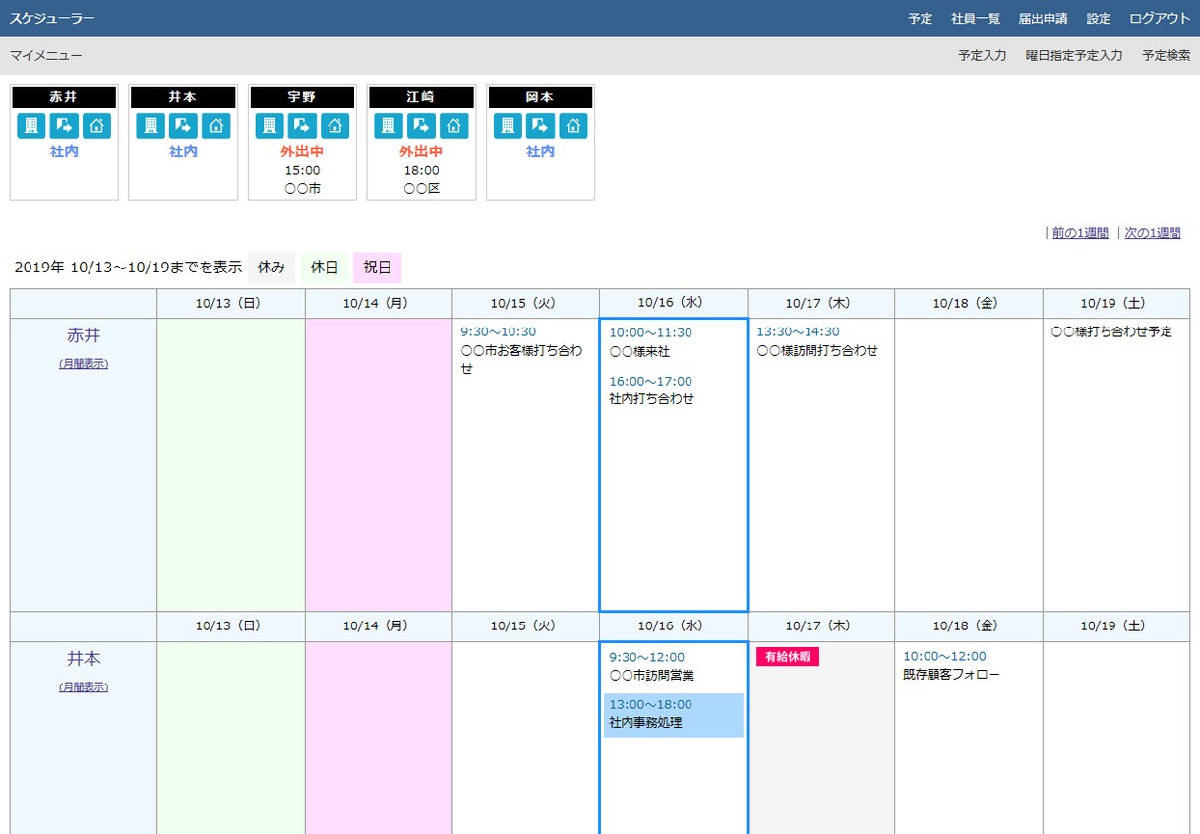Viewport: 1200px width, 834px height.
Task: Click the スケジューラー title in the header
Action: click(53, 19)
